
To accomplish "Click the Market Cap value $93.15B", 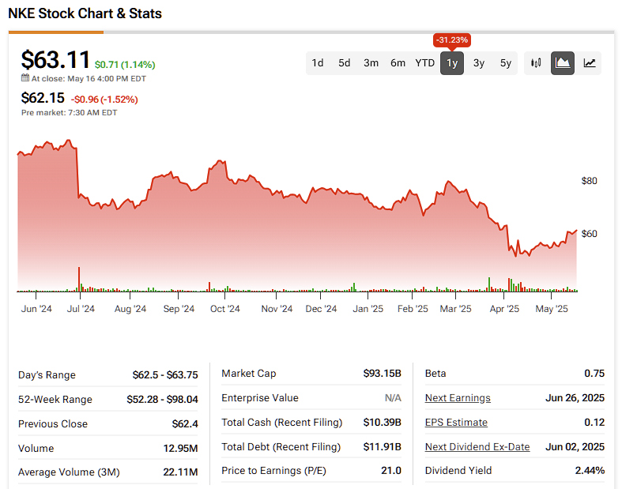I will (x=382, y=373).
